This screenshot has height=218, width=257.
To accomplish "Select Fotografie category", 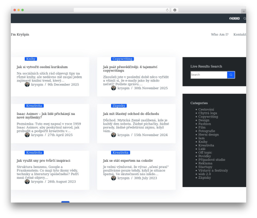I will click(x=207, y=131).
